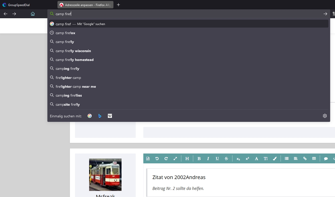Open the font family button
335x197 pixels.
(257, 159)
